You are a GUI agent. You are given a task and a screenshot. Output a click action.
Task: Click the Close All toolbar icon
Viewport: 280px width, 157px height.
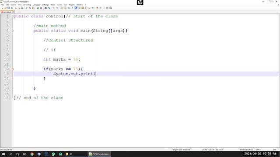pyautogui.click(x=19, y=8)
